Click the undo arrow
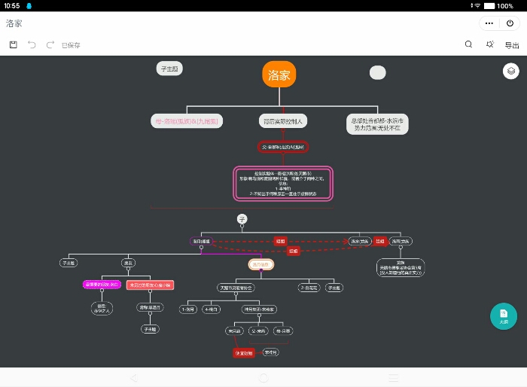527x387 pixels. [32, 44]
